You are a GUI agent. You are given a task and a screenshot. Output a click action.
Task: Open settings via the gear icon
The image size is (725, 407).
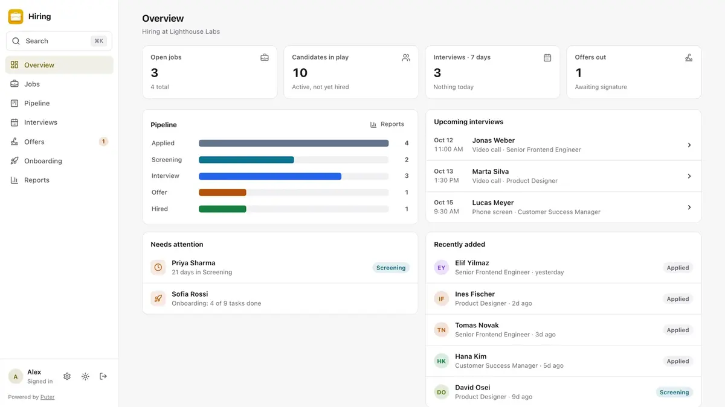point(67,376)
